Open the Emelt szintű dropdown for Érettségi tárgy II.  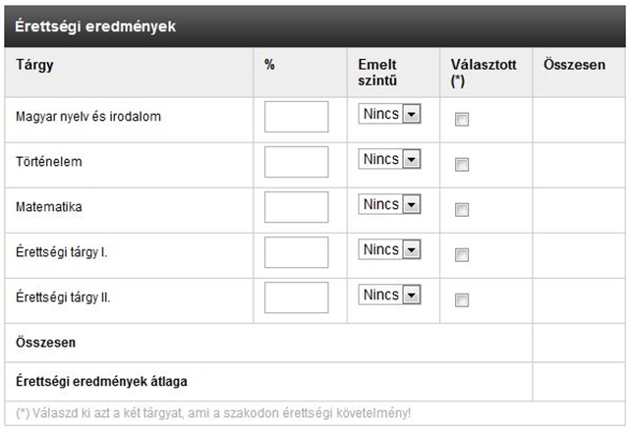click(389, 295)
